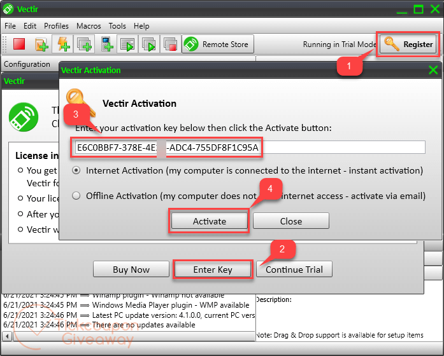Click the 'Running in Trial Mode' status text

[340, 44]
